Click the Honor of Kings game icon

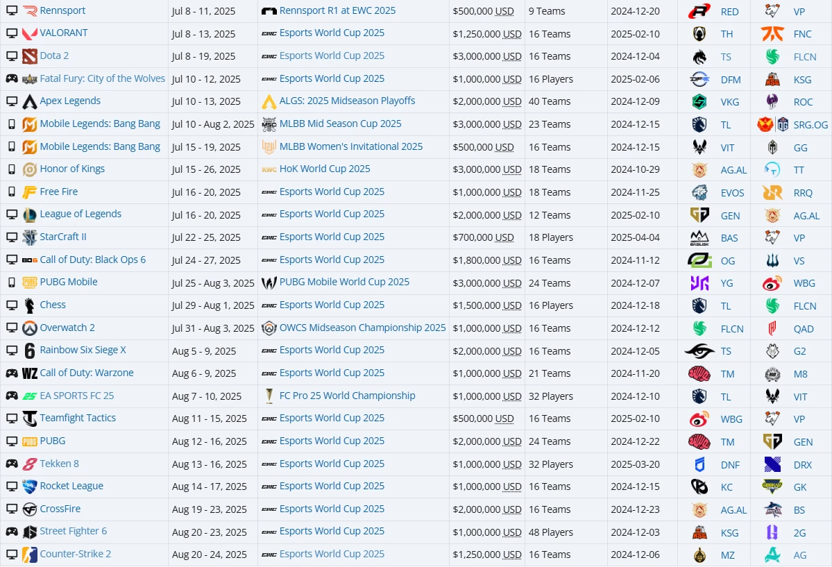30,169
